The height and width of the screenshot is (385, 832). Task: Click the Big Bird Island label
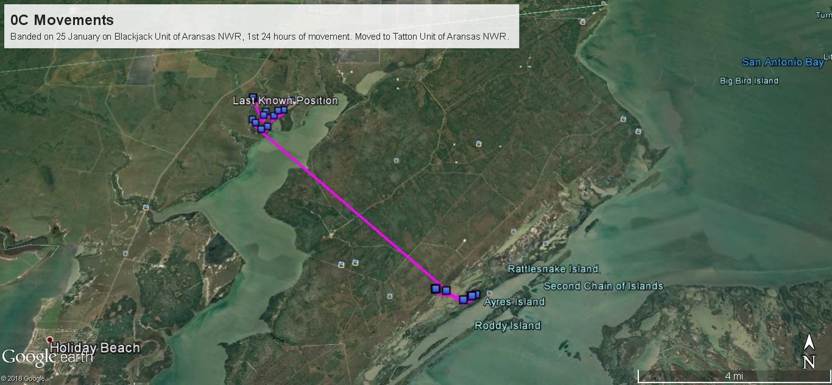pyautogui.click(x=749, y=80)
